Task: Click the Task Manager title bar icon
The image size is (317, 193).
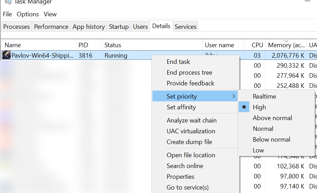Action: 8,2
